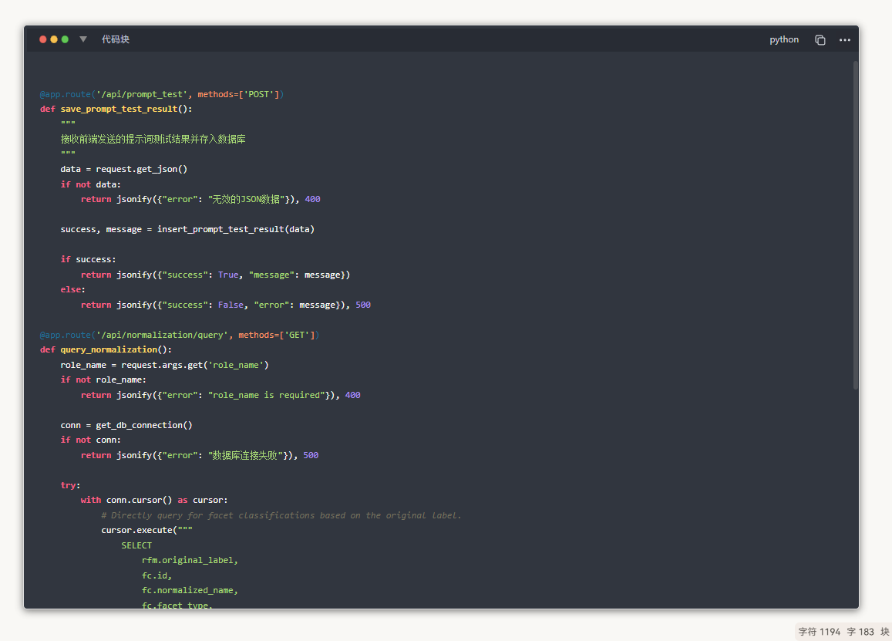Click the conn = get_db_connection() line
Viewport: 892px width, 641px height.
(126, 425)
